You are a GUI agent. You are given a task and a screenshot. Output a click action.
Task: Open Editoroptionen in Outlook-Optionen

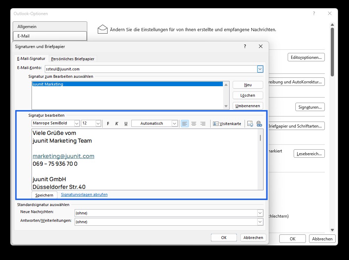(x=306, y=57)
